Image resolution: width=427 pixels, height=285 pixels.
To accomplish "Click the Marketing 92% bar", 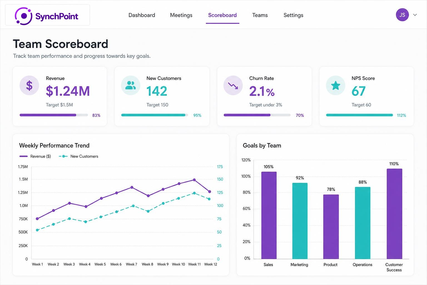I will 300,221.
